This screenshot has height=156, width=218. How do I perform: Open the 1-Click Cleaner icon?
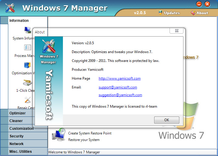[27, 83]
